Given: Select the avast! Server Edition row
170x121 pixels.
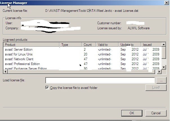Looking at the screenshot, I should click(82, 50).
